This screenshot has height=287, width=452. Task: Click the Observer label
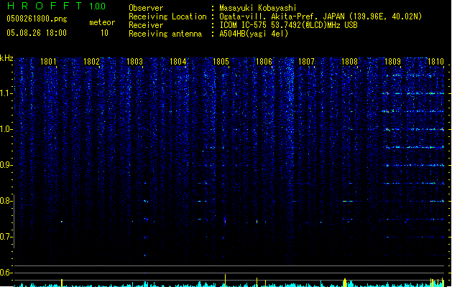(146, 8)
